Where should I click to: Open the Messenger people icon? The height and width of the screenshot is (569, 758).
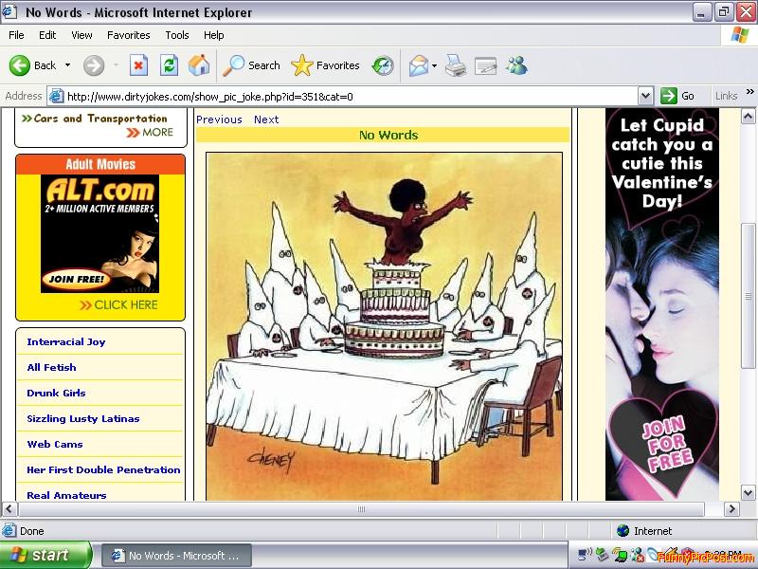point(516,65)
